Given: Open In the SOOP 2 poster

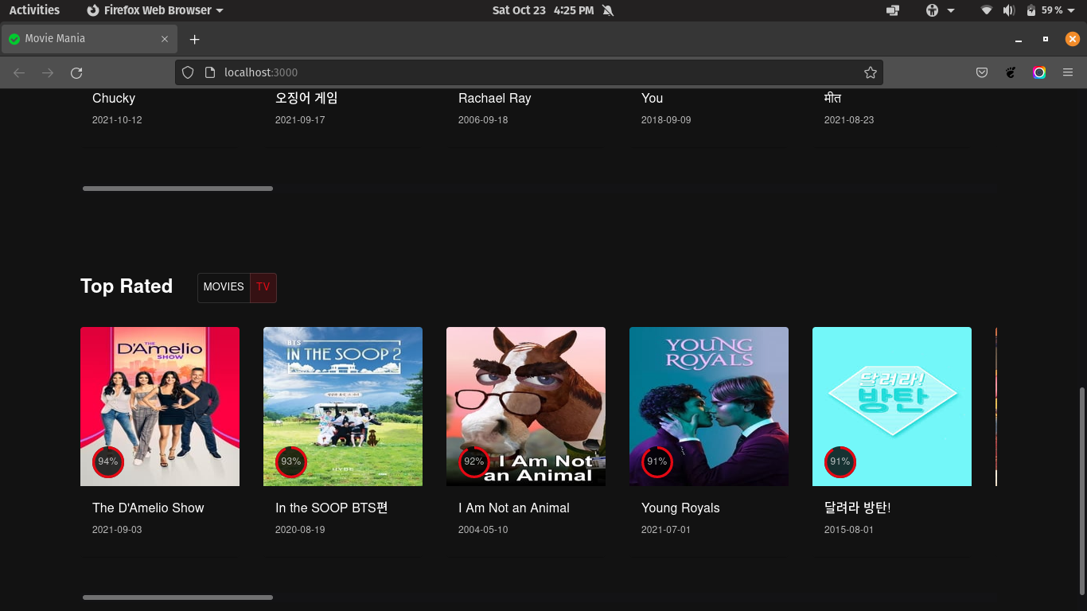Looking at the screenshot, I should pyautogui.click(x=343, y=407).
